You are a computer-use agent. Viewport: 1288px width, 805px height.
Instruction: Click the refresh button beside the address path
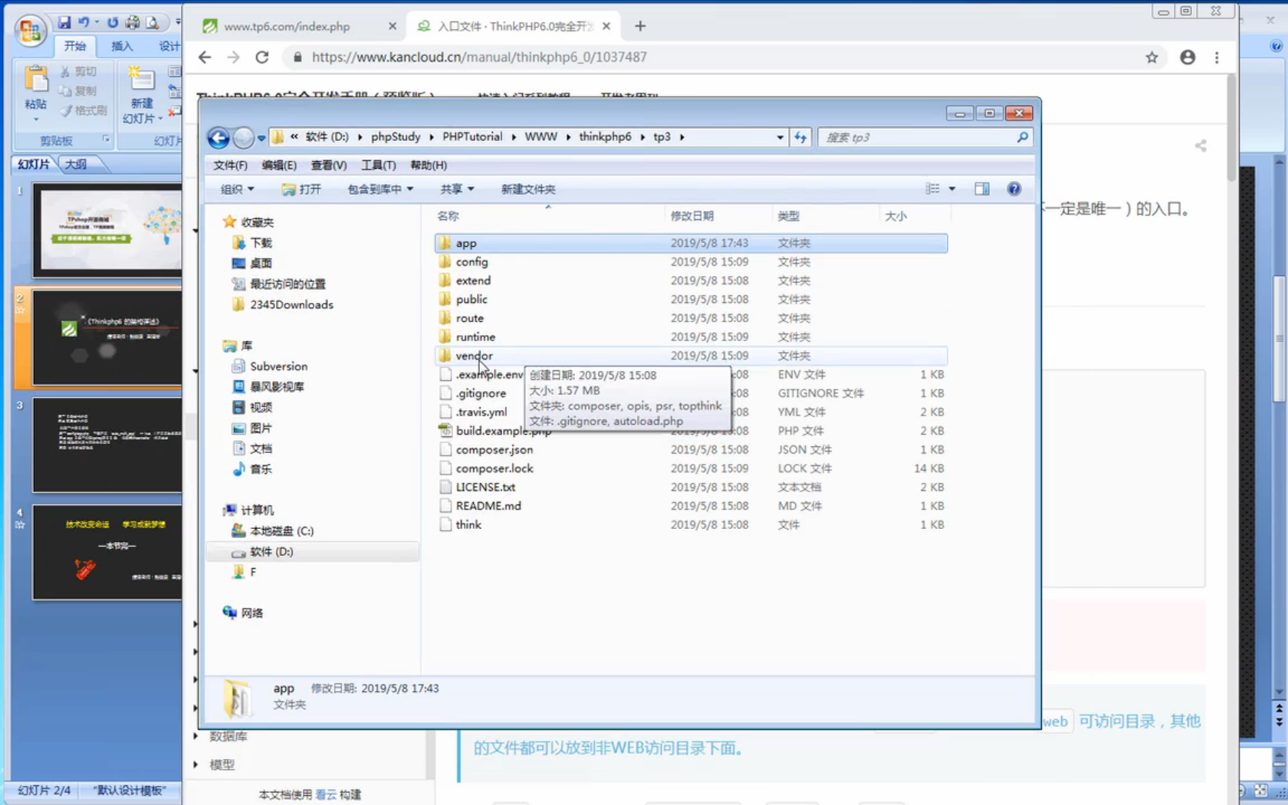(x=800, y=137)
